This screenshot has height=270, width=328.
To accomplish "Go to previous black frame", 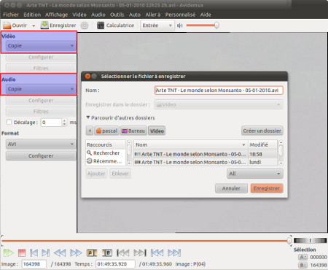I will [x=123, y=253].
